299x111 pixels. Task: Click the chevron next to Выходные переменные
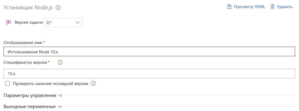[x=60, y=107]
